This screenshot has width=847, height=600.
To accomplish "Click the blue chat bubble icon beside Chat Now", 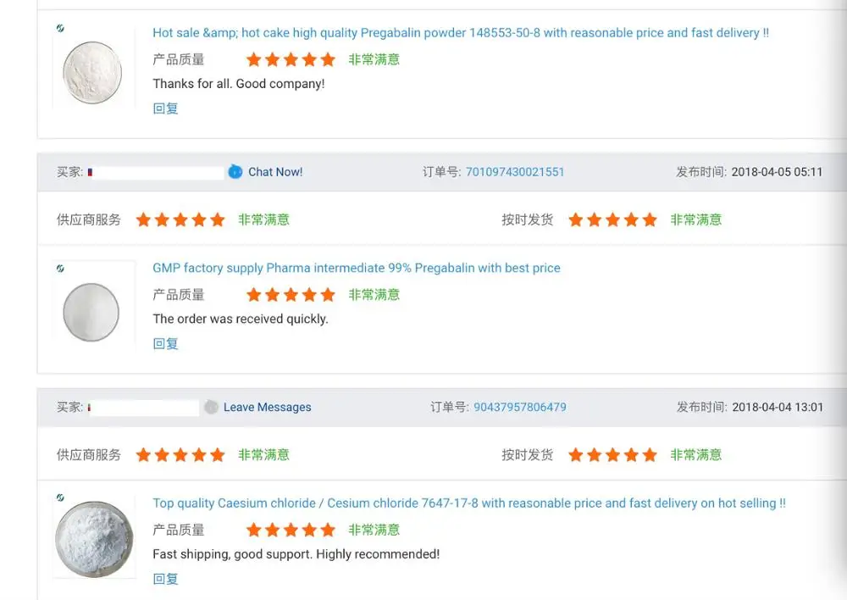I will (x=235, y=172).
